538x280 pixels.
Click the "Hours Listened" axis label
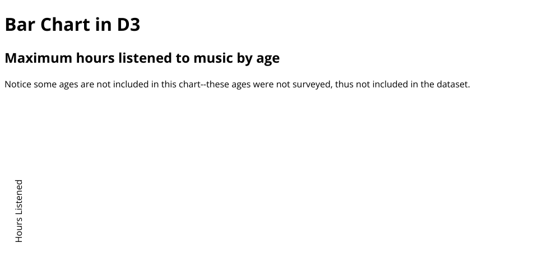[x=19, y=211]
